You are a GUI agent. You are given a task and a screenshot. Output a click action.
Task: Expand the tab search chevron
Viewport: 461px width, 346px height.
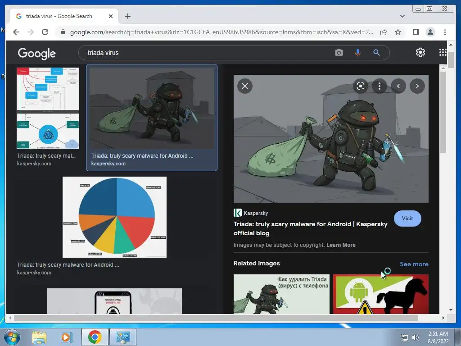(402, 16)
